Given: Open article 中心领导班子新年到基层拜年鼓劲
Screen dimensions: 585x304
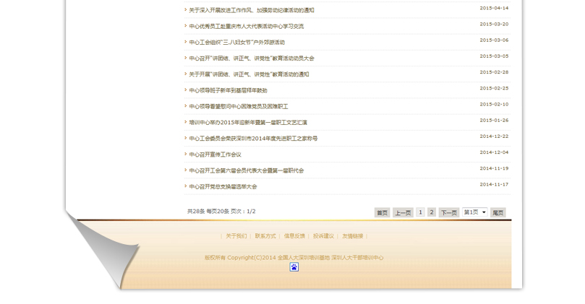Looking at the screenshot, I should (x=228, y=90).
